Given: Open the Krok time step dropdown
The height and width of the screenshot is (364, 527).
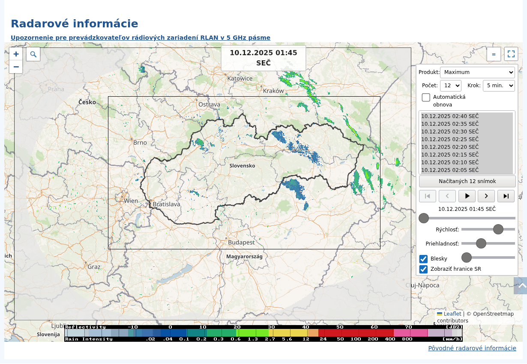Looking at the screenshot, I should pyautogui.click(x=498, y=86).
